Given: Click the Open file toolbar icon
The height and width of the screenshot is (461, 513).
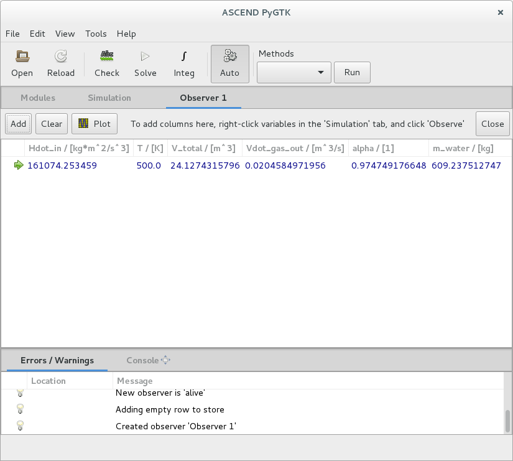Looking at the screenshot, I should pyautogui.click(x=22, y=64).
